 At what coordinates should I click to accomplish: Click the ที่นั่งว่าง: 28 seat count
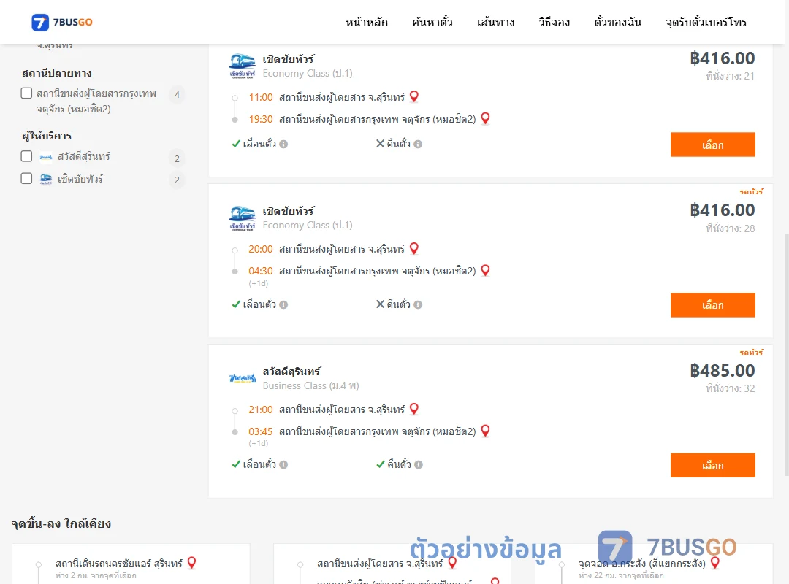coord(730,228)
